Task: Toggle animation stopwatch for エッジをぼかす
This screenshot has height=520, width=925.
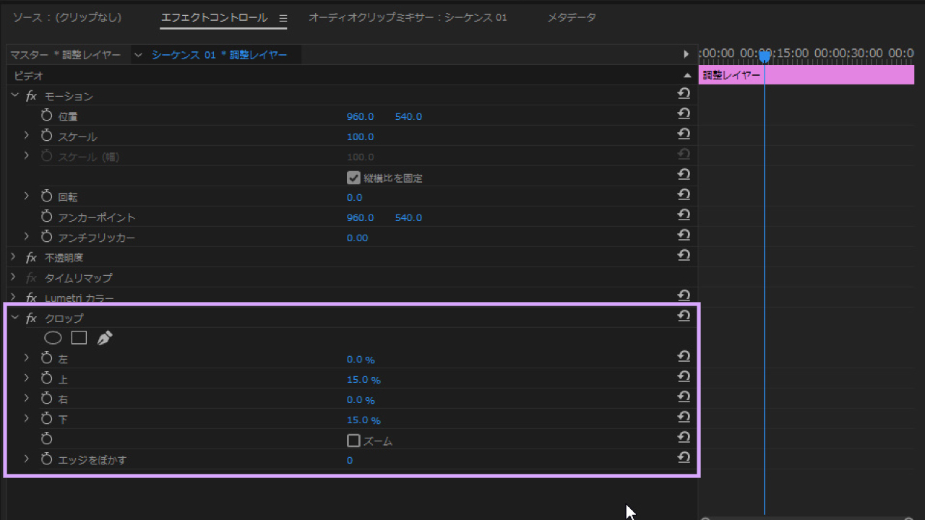Action: pyautogui.click(x=47, y=459)
